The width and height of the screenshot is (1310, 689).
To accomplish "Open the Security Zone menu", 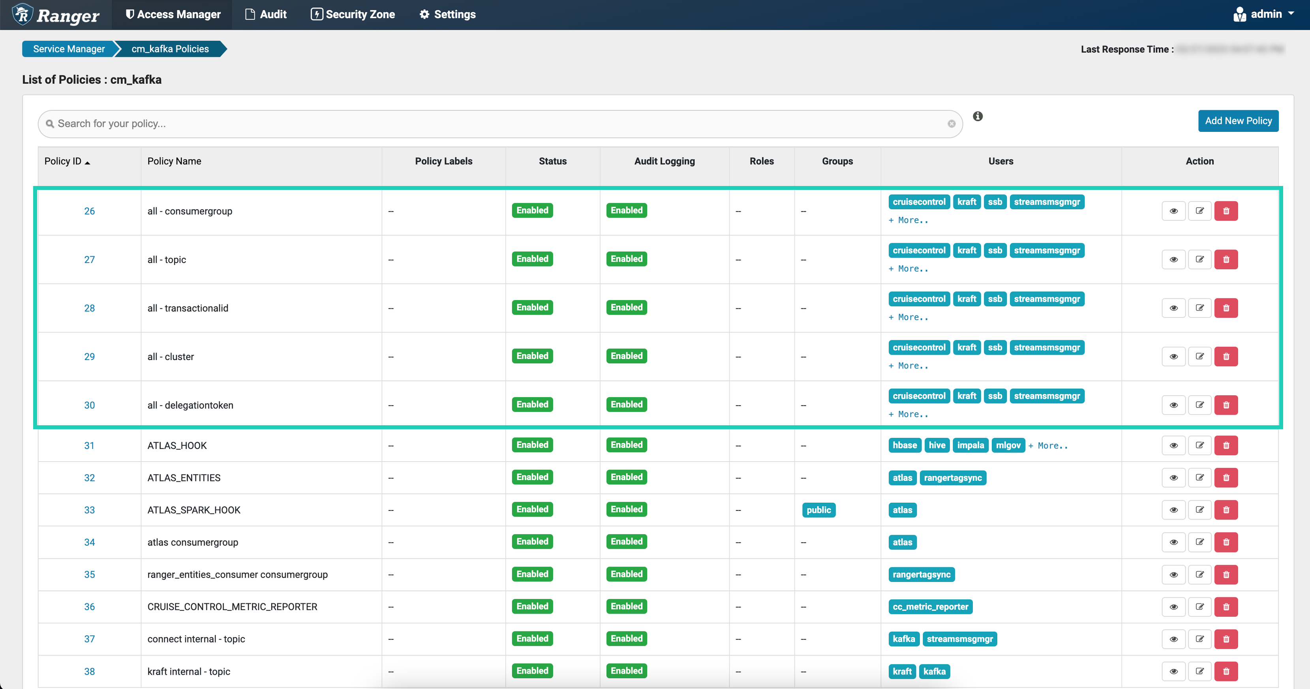I will [353, 14].
